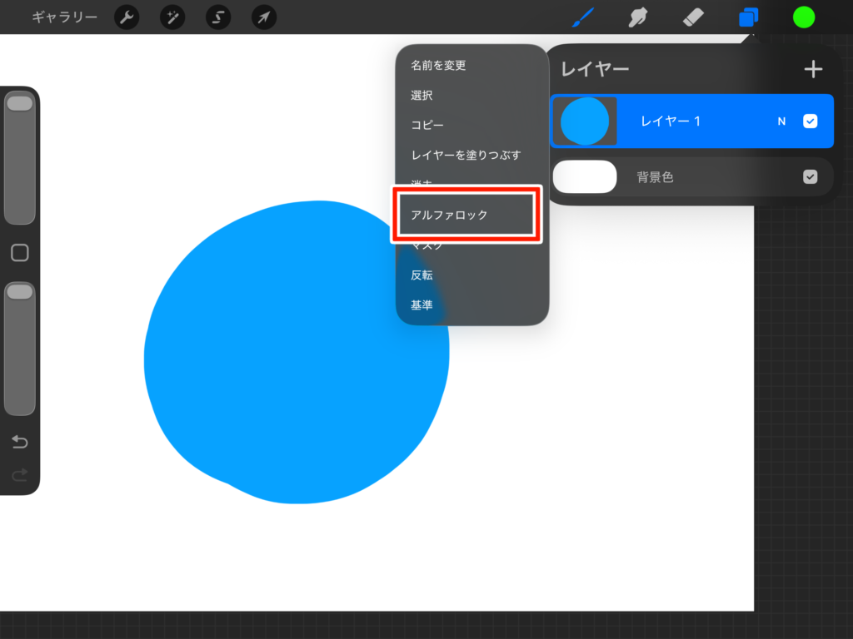Undo the last action

coord(20,442)
